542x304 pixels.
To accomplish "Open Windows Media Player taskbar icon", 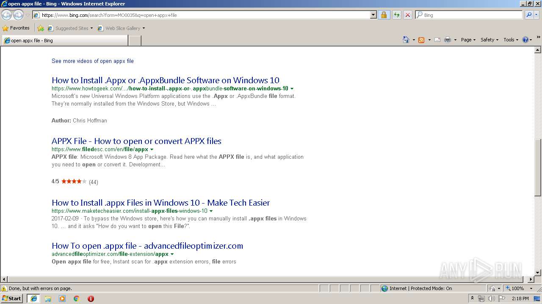I will pyautogui.click(x=62, y=299).
